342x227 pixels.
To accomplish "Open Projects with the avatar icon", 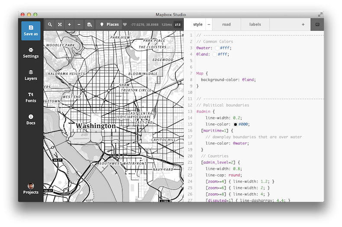I will [x=31, y=189].
